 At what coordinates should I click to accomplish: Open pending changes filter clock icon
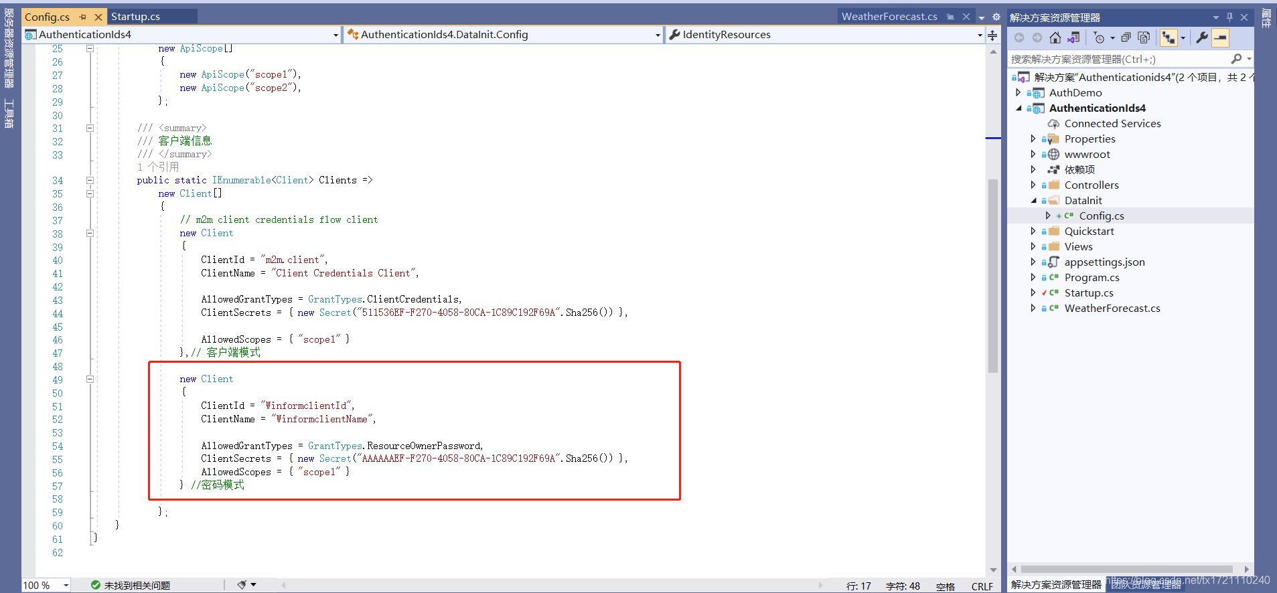point(1099,38)
